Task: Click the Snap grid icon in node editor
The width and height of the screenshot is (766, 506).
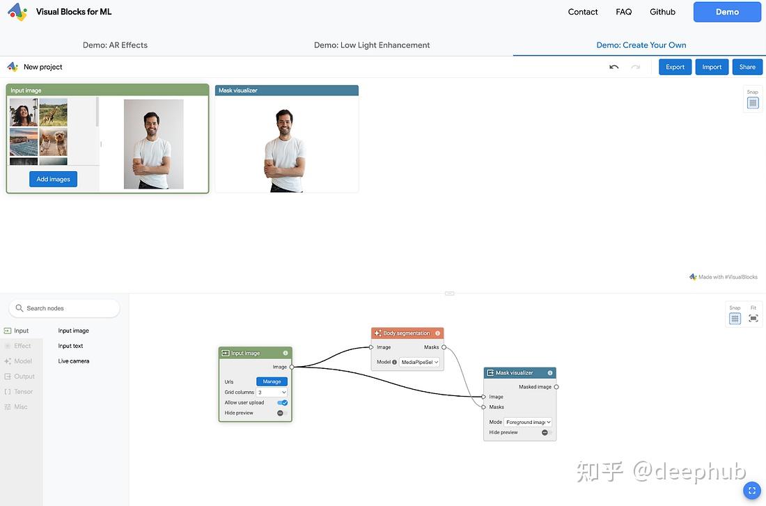Action: click(734, 317)
